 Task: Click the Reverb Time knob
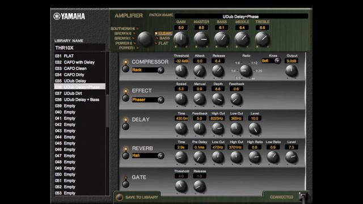(181, 157)
